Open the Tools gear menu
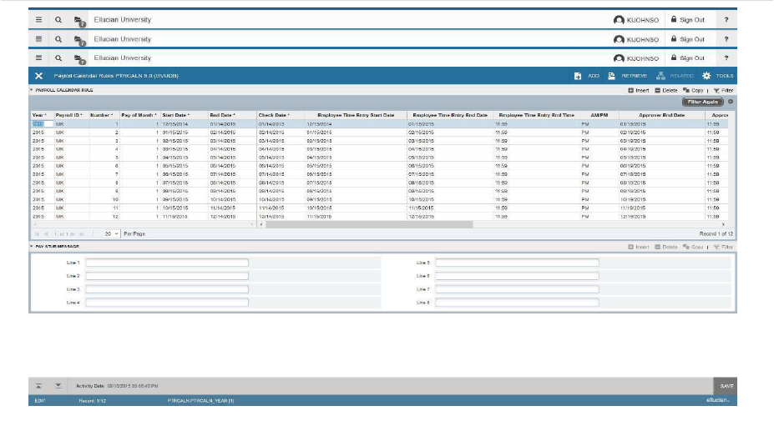This screenshot has width=774, height=446. 706,76
